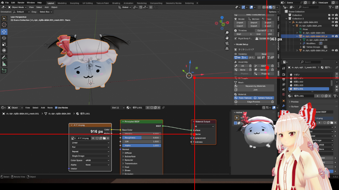Adjust the Roughness slider in Principled BSDF

(141, 138)
